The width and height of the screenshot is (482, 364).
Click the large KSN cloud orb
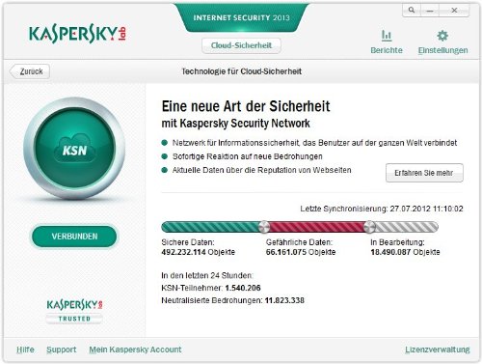pyautogui.click(x=74, y=149)
